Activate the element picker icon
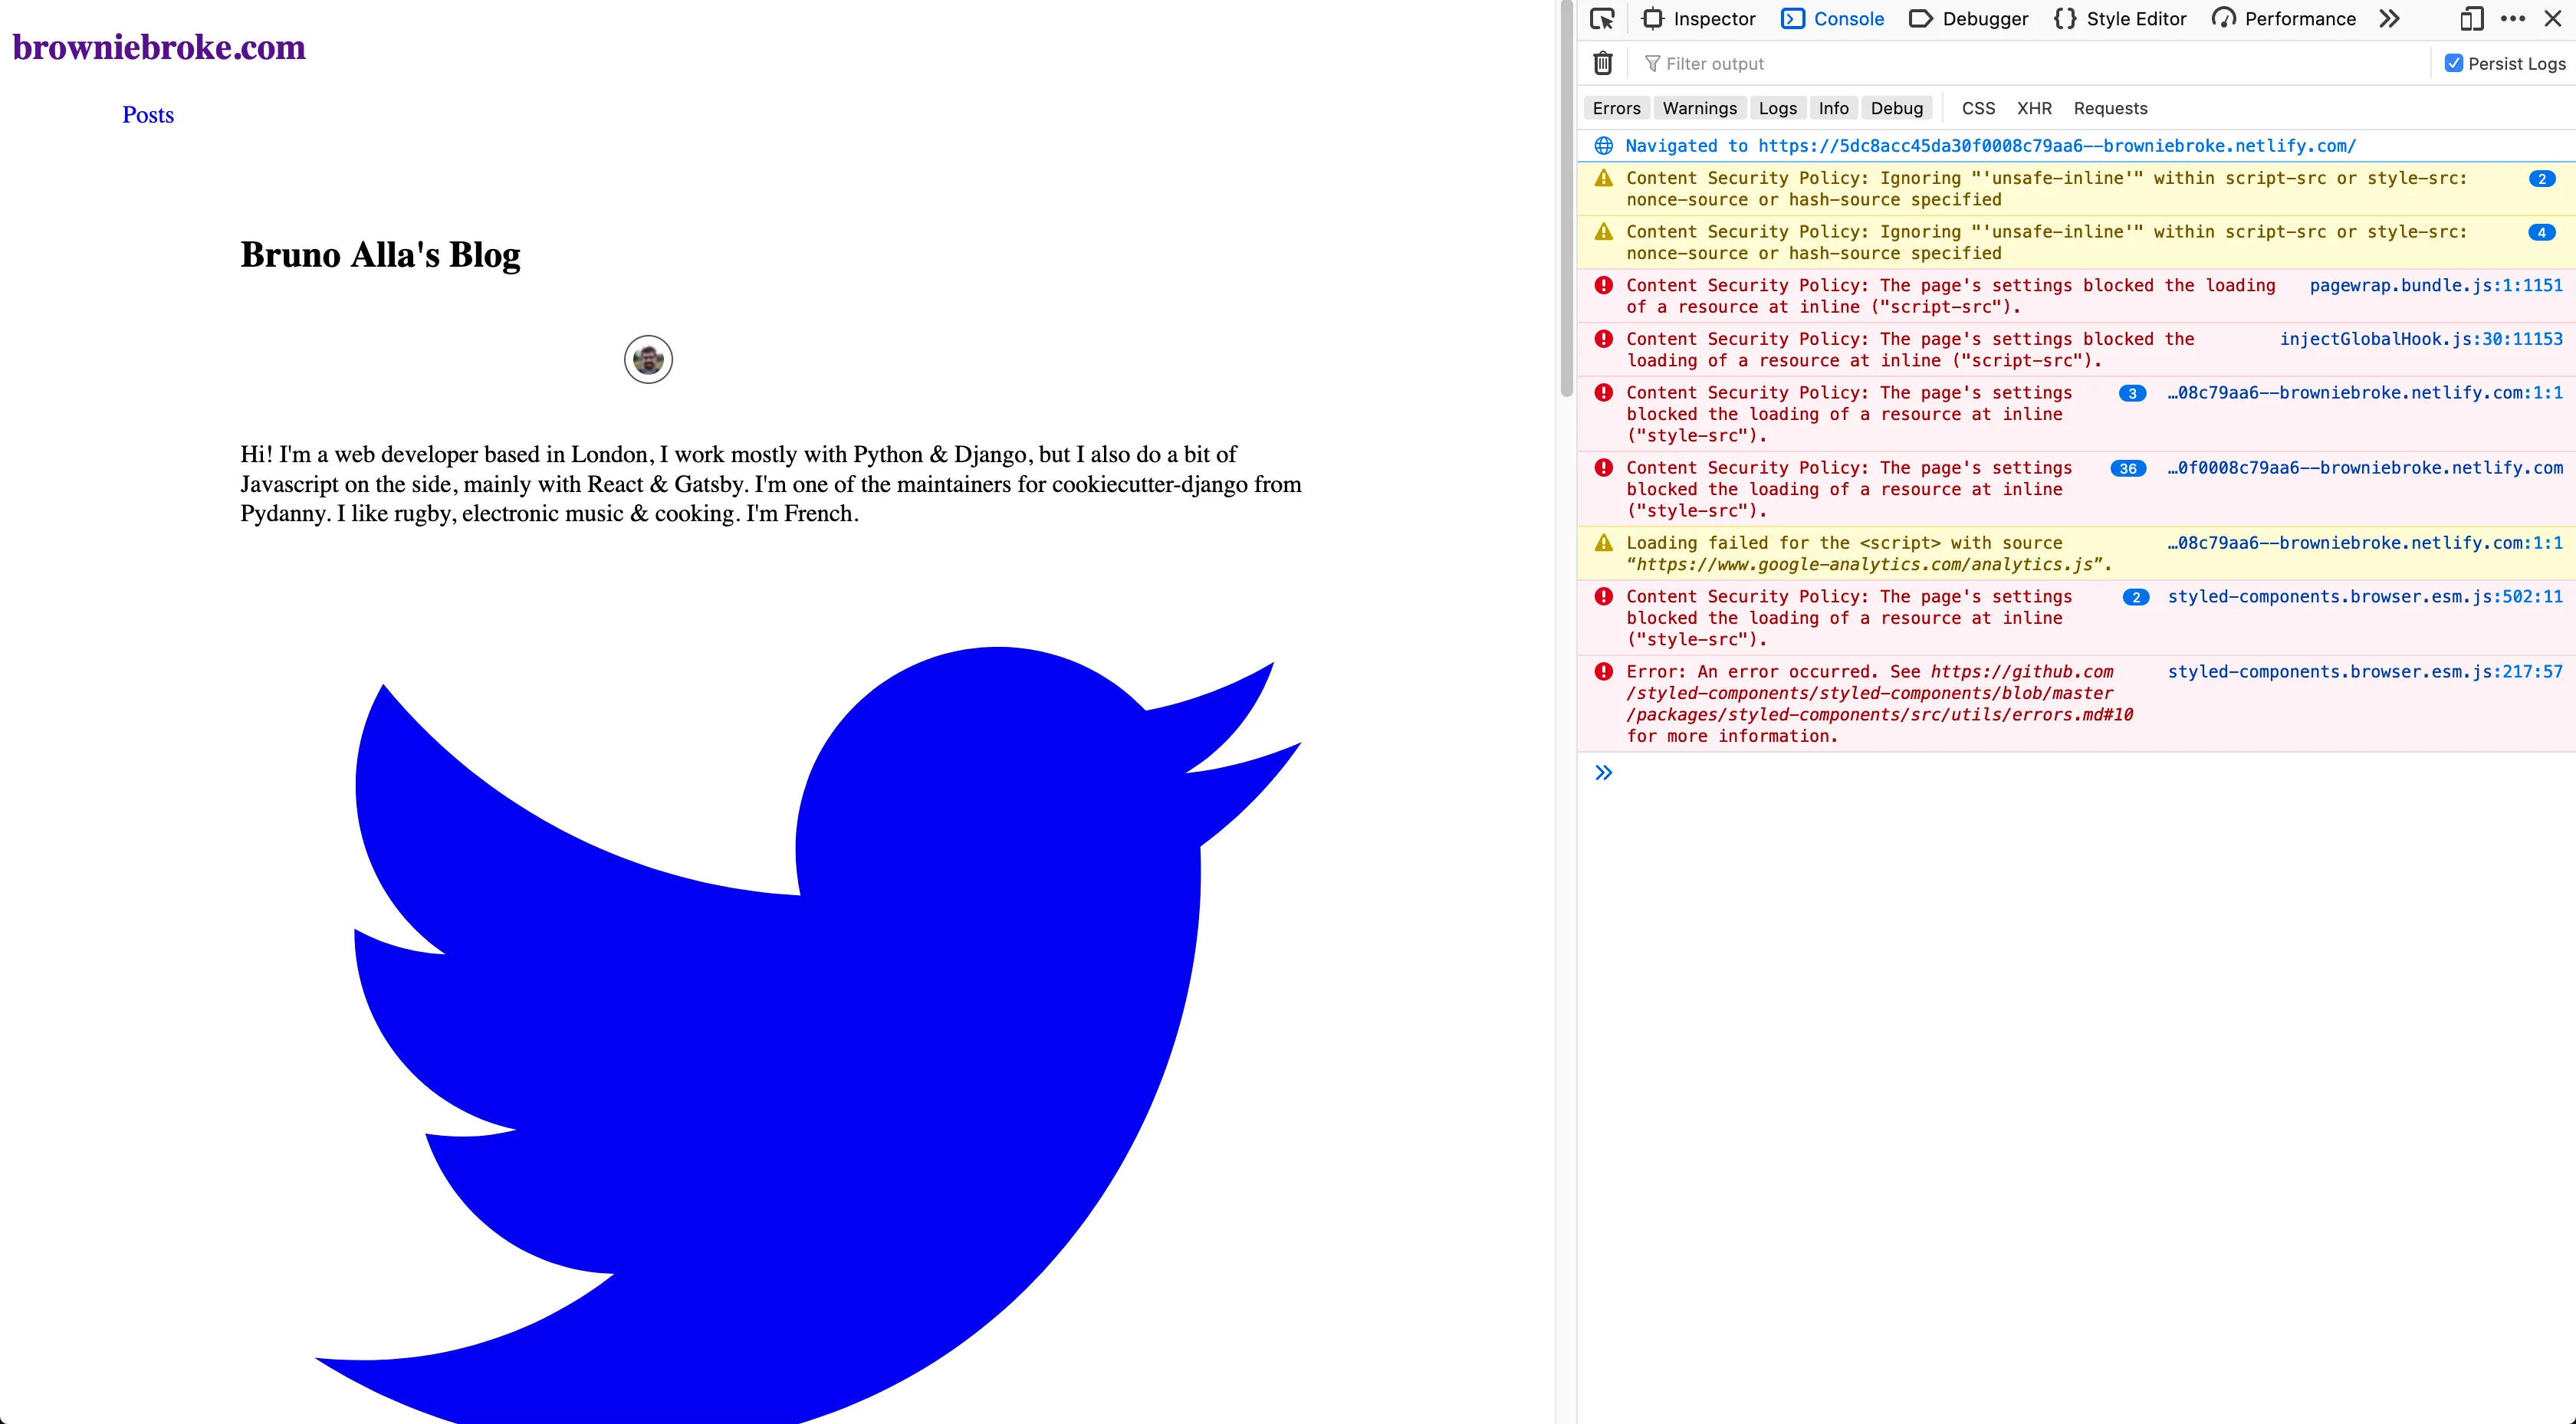Viewport: 2576px width, 1424px height. 1602,19
